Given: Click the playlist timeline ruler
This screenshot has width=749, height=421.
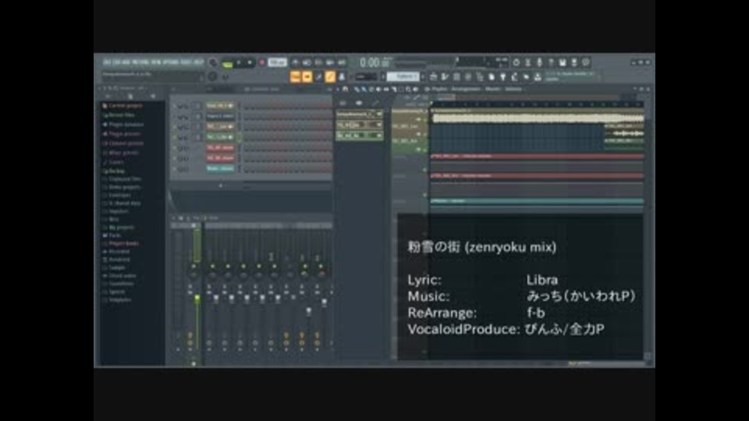Looking at the screenshot, I should [537, 104].
